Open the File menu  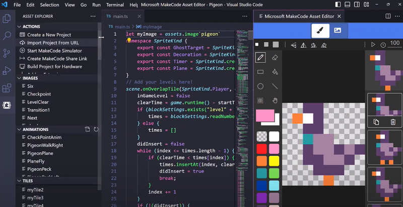[x=17, y=5]
